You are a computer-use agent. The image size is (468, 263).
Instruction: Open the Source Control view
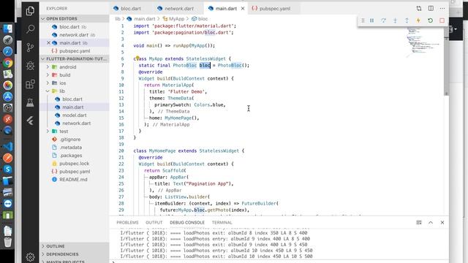pos(30,47)
